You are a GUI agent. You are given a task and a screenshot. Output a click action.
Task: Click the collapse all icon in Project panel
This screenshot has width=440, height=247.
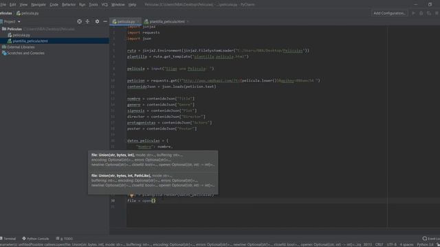(87, 21)
